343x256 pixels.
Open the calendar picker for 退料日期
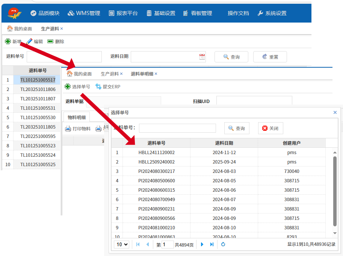(202, 57)
